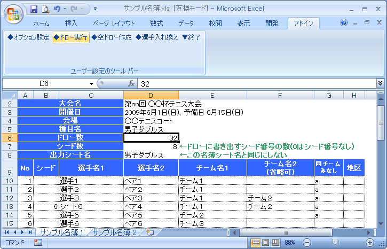Image resolution: width=387 pixels, height=249 pixels.
Task: Expand the formula bar
Action: tap(381, 83)
